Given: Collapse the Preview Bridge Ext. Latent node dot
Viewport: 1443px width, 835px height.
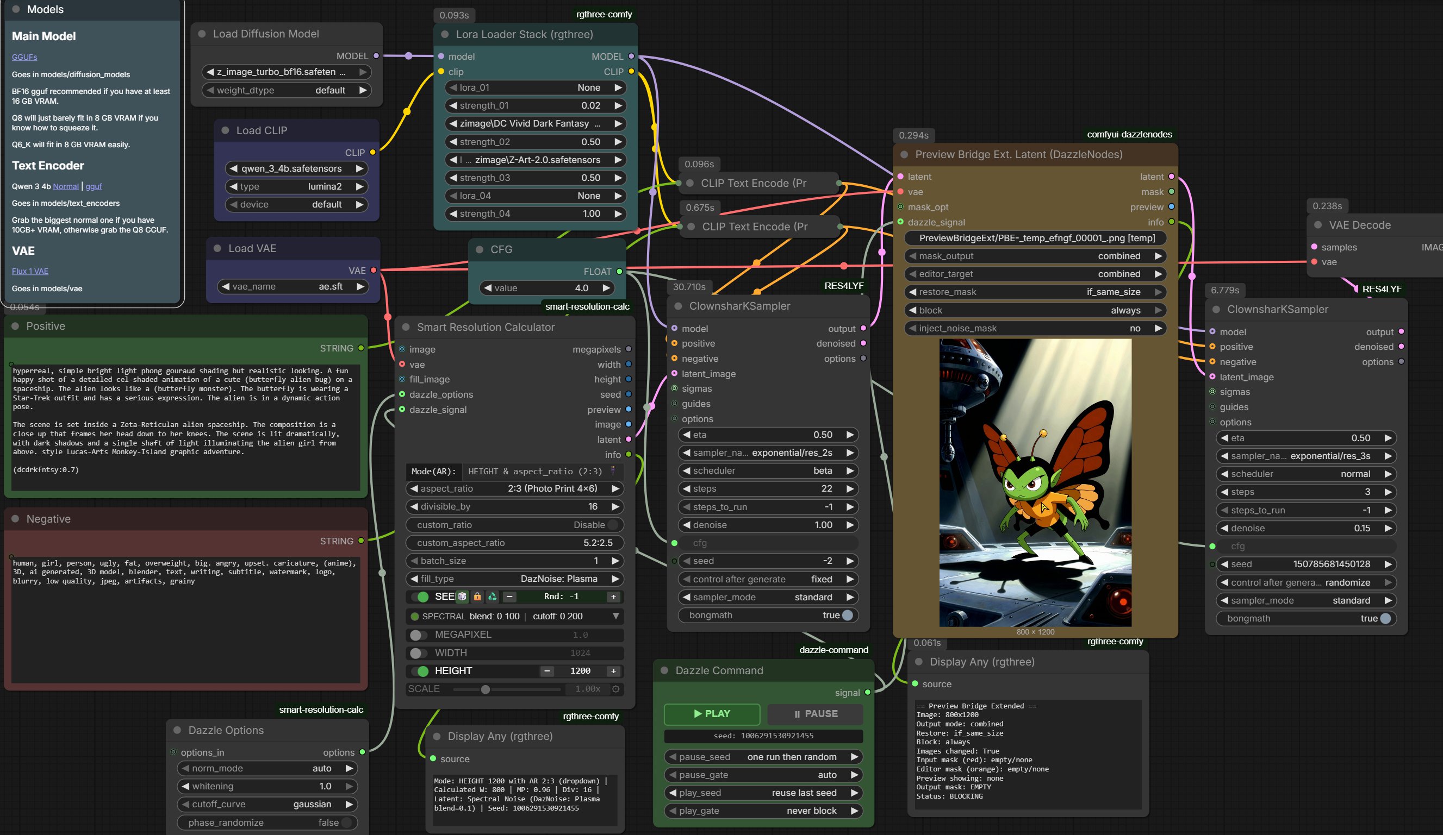Looking at the screenshot, I should (904, 154).
